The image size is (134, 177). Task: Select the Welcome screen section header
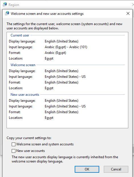[x=23, y=65]
